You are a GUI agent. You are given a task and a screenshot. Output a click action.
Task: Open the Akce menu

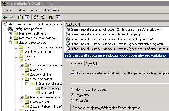pyautogui.click(x=21, y=10)
